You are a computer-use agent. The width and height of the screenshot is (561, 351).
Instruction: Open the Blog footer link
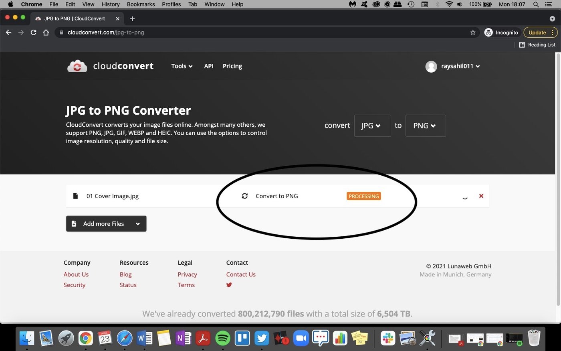tap(125, 274)
